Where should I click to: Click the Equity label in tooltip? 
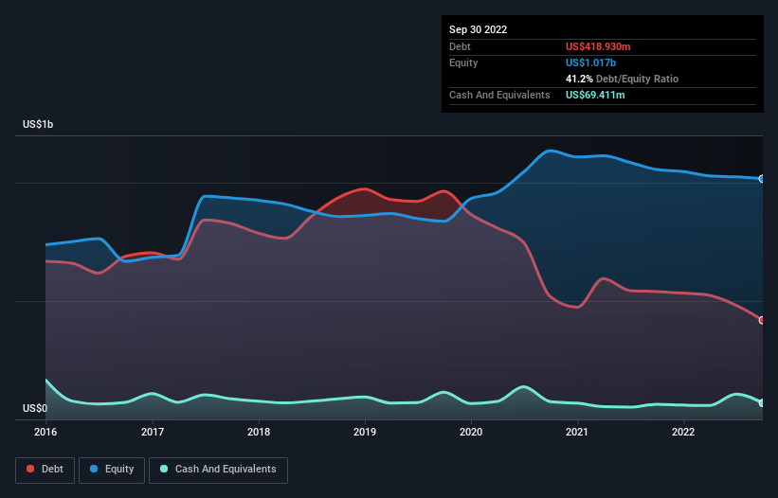[463, 62]
